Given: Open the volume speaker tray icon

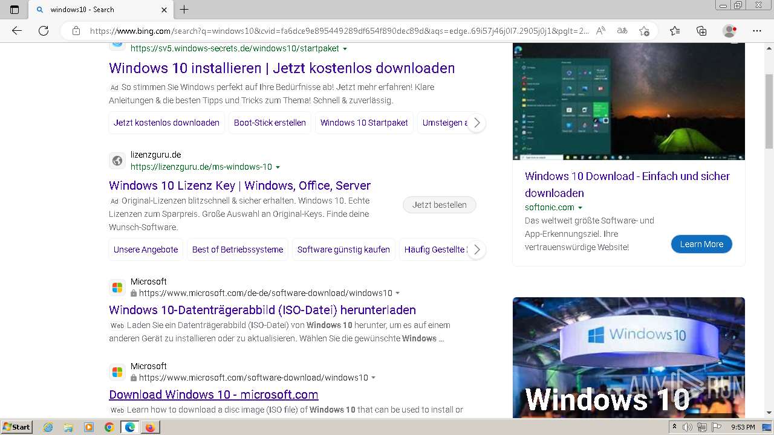Looking at the screenshot, I should (688, 427).
